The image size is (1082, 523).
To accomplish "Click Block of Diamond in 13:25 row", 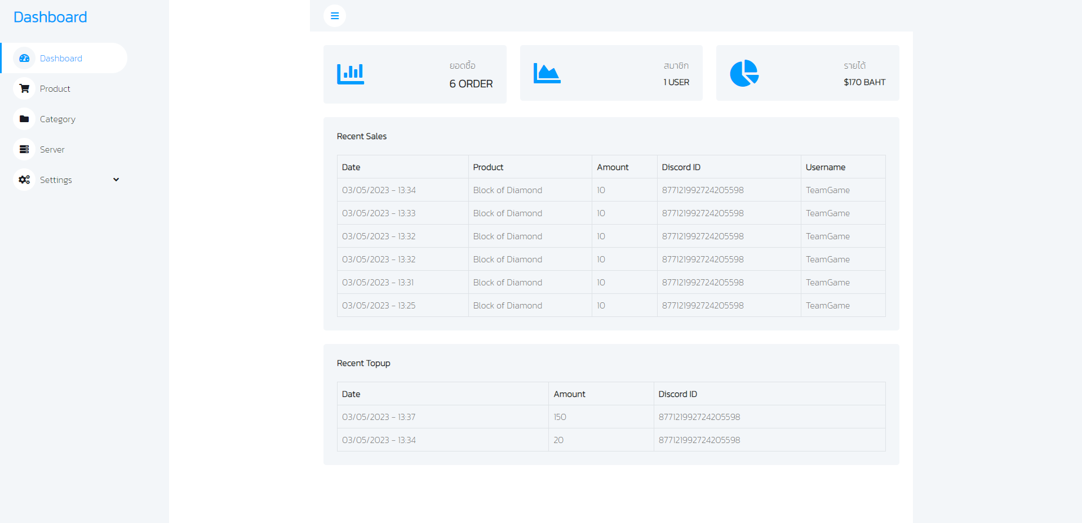I will coord(508,306).
